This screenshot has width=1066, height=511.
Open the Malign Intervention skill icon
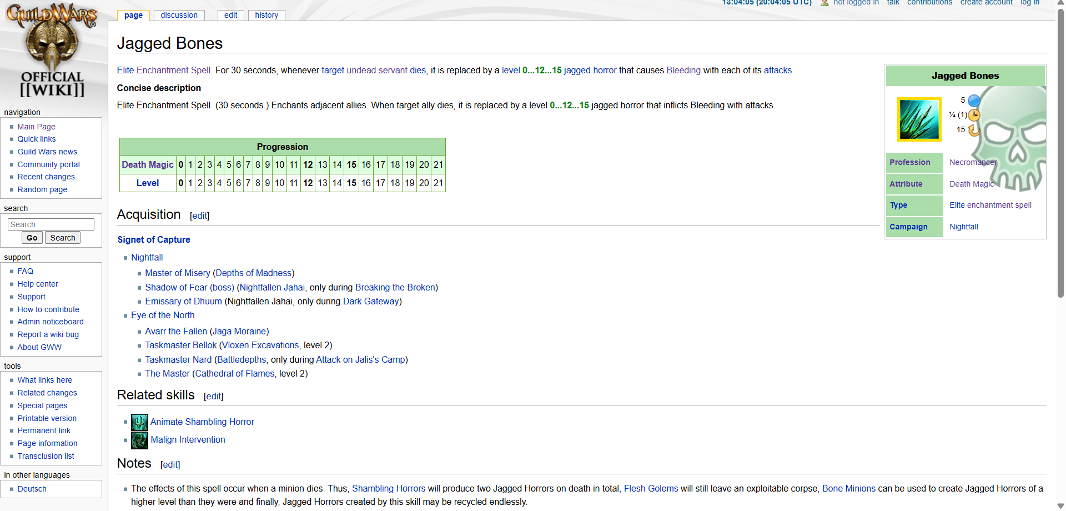coord(139,440)
